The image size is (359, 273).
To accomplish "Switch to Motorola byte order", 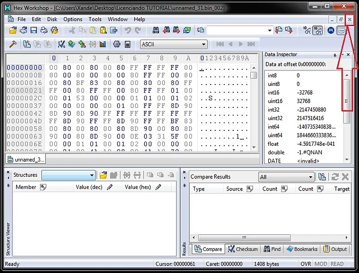I will click(331, 30).
